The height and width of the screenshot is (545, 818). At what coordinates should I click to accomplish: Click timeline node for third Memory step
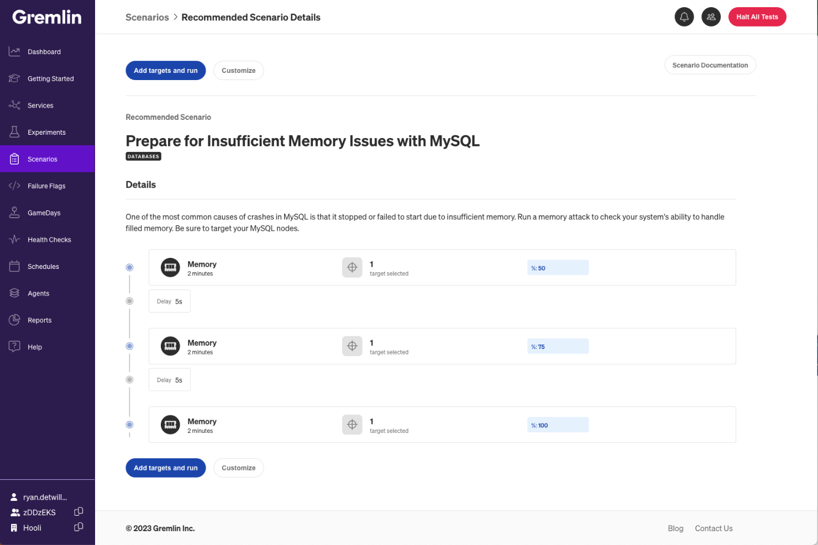(x=129, y=425)
